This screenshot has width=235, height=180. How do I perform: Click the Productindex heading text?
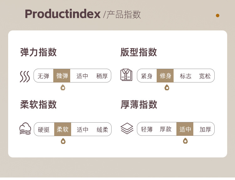click(x=62, y=14)
